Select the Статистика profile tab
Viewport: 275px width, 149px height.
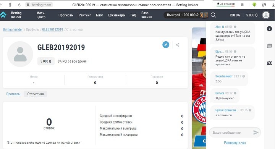coord(36,94)
